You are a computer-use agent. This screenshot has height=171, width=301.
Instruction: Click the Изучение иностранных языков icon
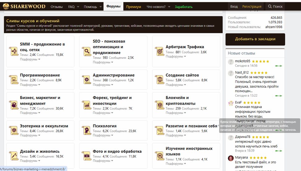159,156
